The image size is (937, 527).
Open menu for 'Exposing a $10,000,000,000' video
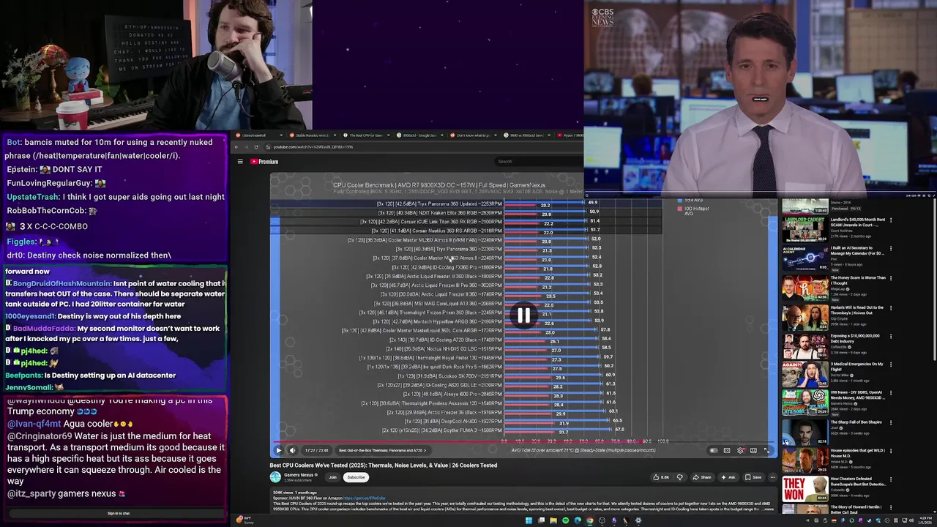tap(891, 336)
